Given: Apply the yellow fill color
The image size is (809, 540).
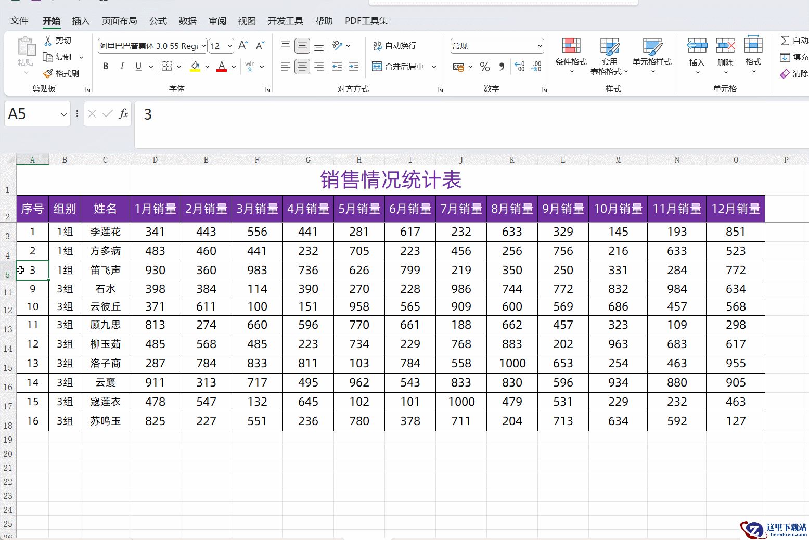Looking at the screenshot, I should pyautogui.click(x=195, y=67).
